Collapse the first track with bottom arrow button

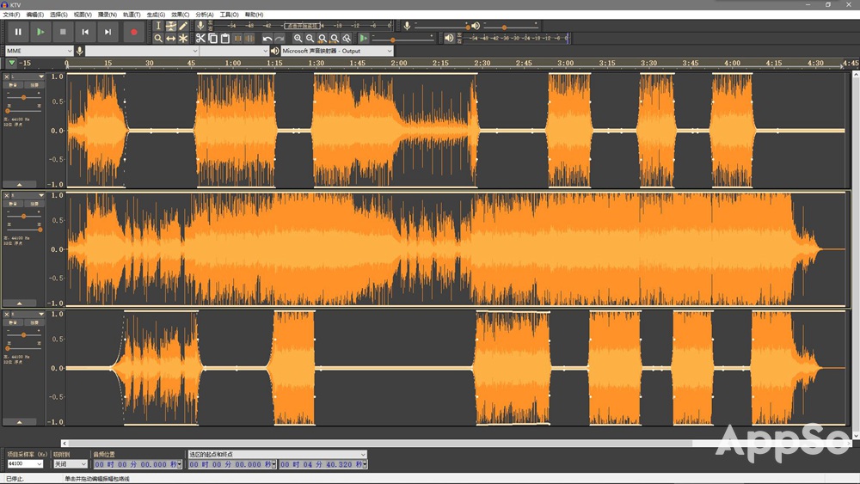20,184
